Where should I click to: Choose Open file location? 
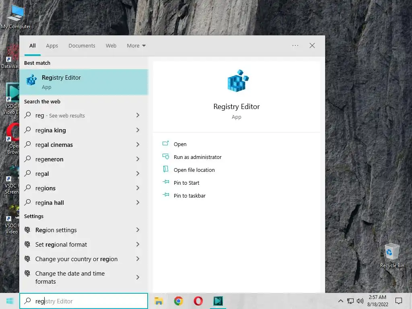[194, 170]
